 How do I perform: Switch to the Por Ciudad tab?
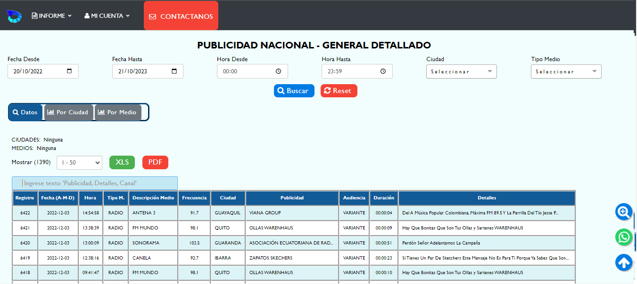(x=68, y=112)
